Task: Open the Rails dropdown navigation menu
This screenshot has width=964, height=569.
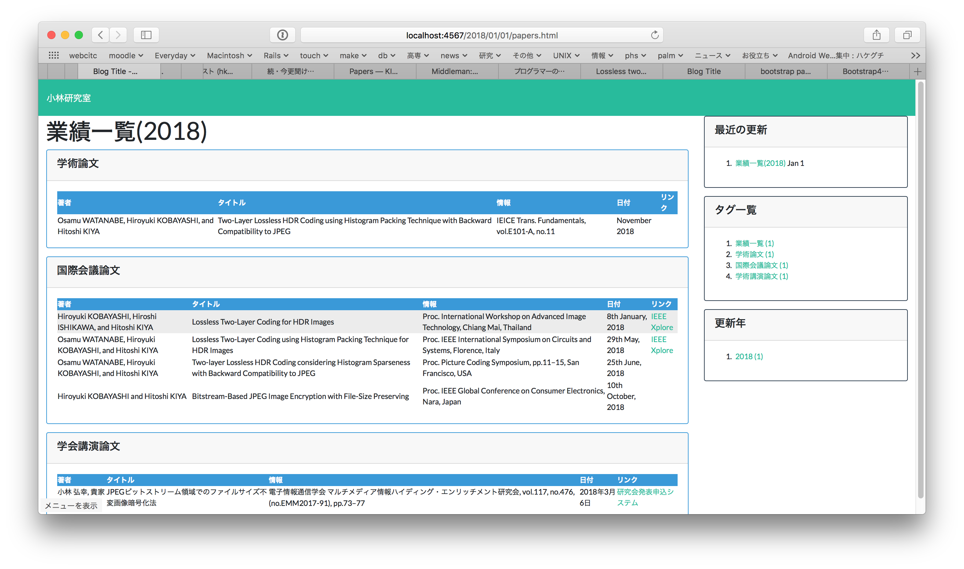Action: click(275, 56)
